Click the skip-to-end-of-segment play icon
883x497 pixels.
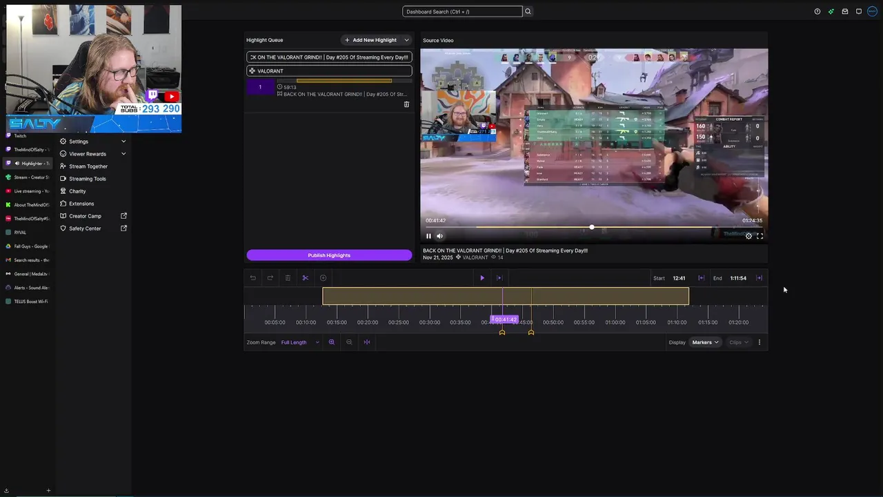point(499,278)
